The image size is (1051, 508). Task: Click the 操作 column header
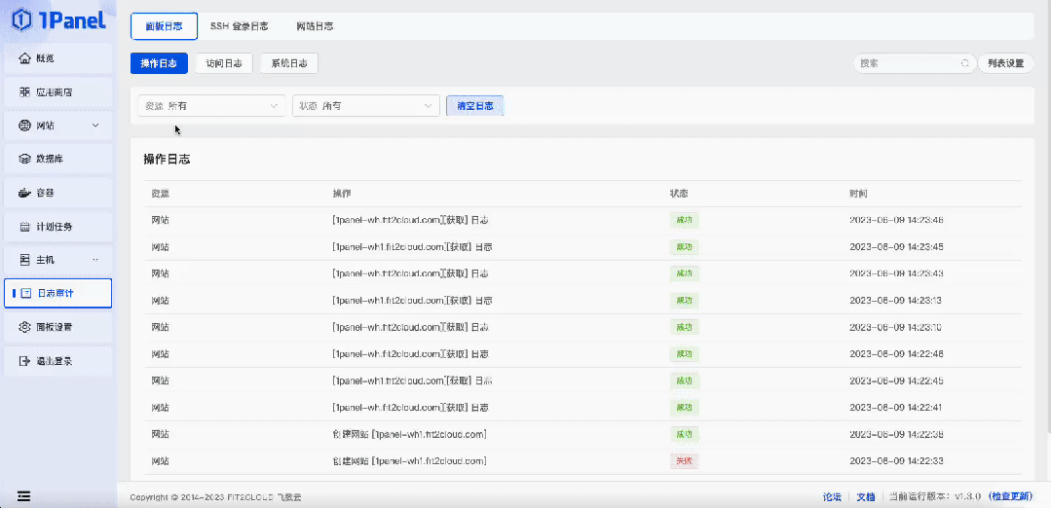pyautogui.click(x=342, y=194)
